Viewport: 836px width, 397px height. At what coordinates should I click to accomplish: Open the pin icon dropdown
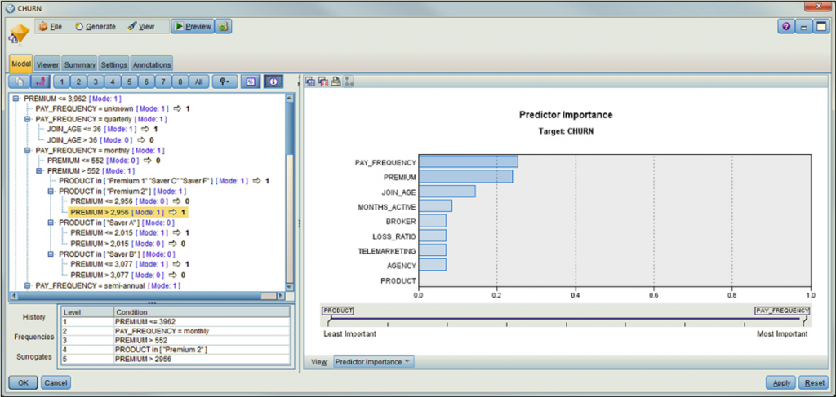(x=225, y=82)
